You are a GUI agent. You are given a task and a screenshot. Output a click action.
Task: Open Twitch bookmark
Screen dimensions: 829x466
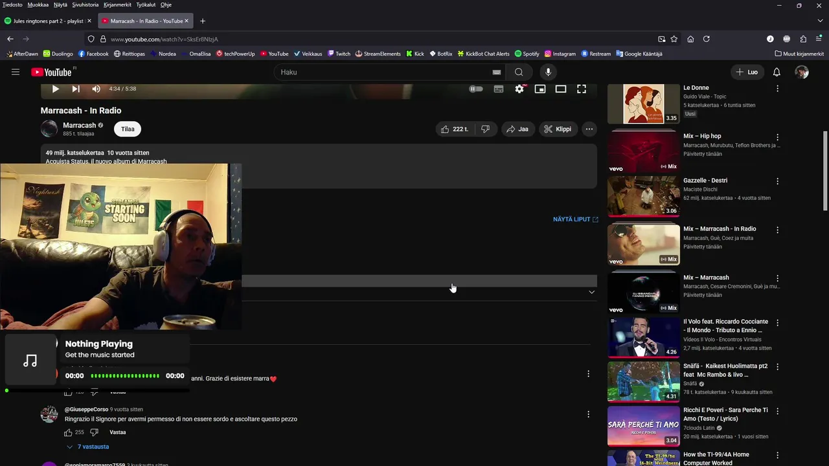coord(339,54)
